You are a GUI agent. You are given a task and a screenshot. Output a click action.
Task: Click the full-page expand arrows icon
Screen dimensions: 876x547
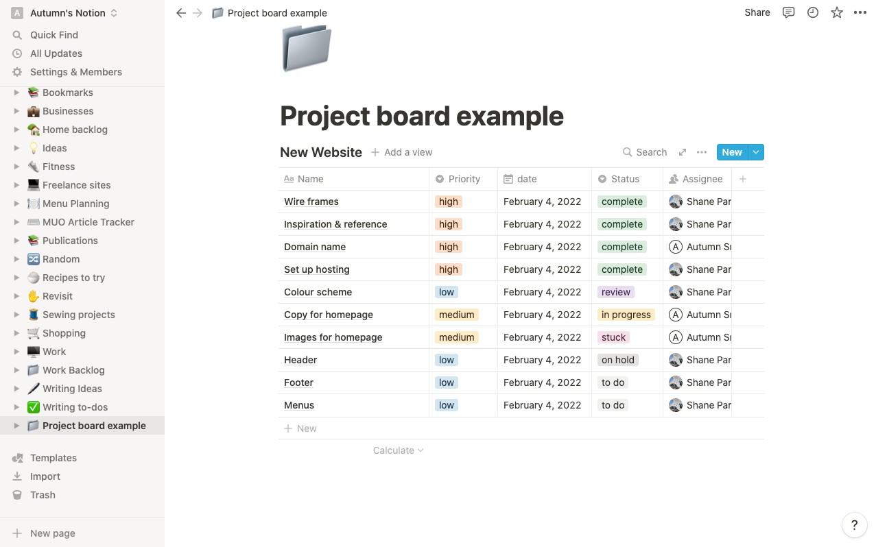pyautogui.click(x=683, y=152)
